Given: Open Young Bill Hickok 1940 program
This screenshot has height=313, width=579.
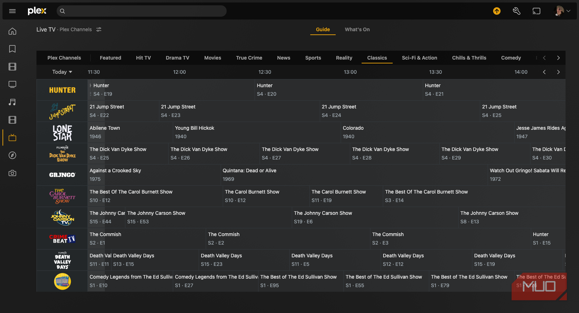Looking at the screenshot, I should pyautogui.click(x=257, y=133).
